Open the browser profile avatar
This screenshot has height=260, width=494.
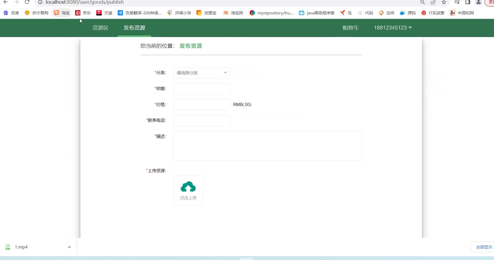[x=479, y=2]
